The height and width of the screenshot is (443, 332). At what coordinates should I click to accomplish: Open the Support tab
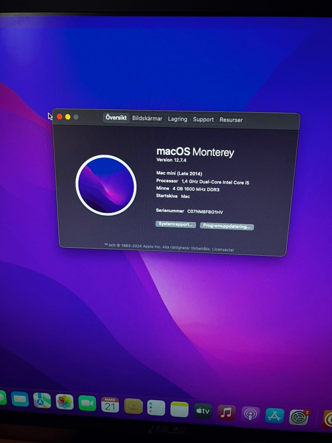[x=203, y=119]
